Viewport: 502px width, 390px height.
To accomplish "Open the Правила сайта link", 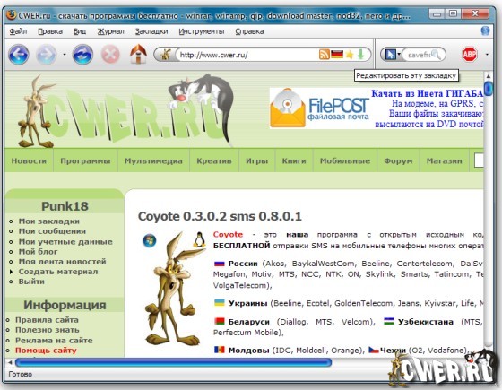I will pyautogui.click(x=47, y=319).
